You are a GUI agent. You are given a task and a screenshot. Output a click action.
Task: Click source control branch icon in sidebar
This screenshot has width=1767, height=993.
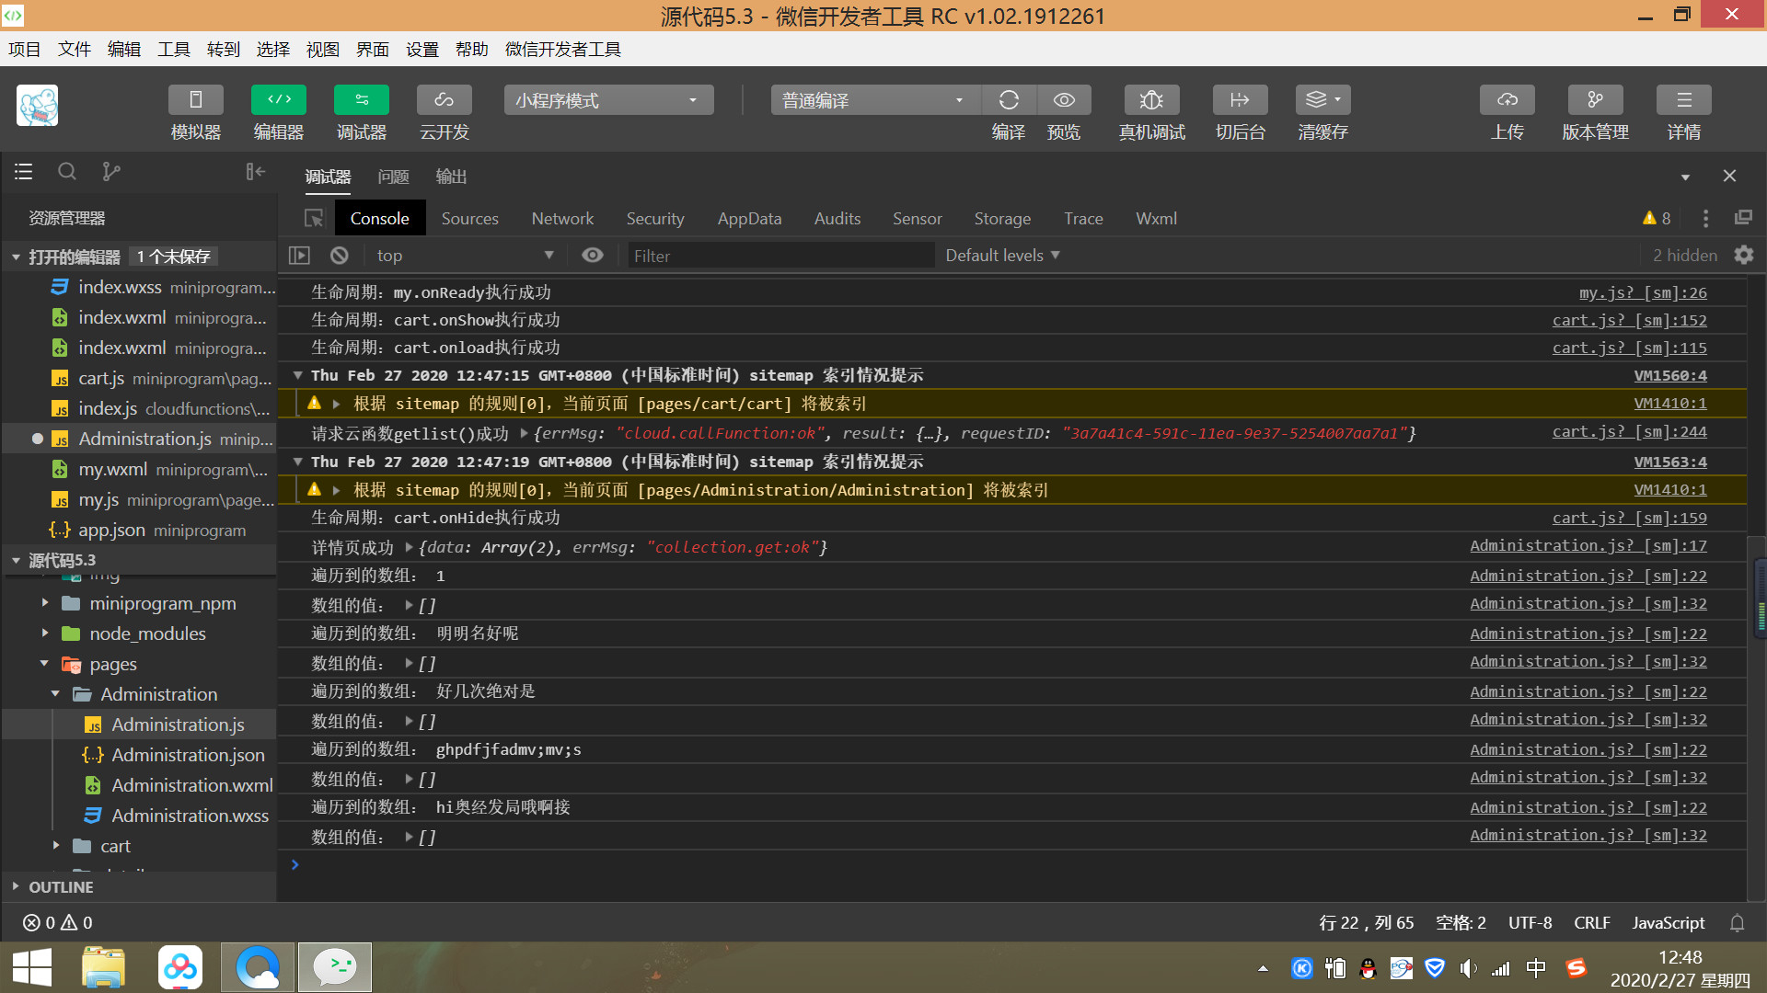pyautogui.click(x=111, y=172)
